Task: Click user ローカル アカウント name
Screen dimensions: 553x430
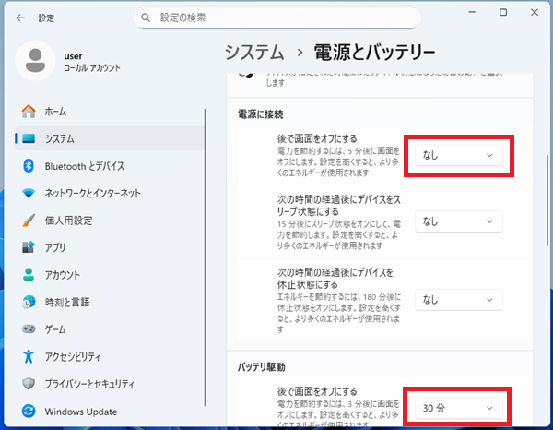Action: click(x=91, y=62)
